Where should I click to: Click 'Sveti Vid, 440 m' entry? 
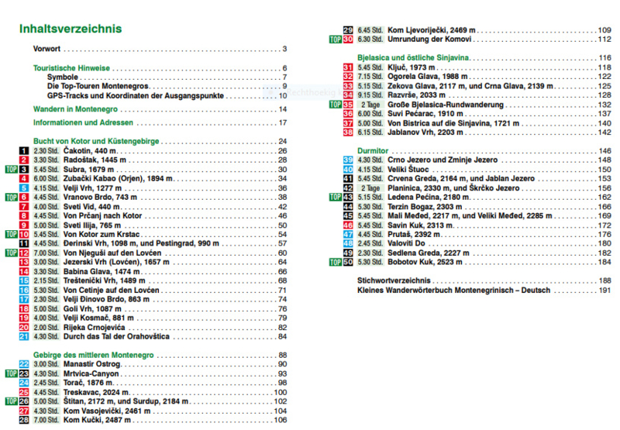pos(91,207)
